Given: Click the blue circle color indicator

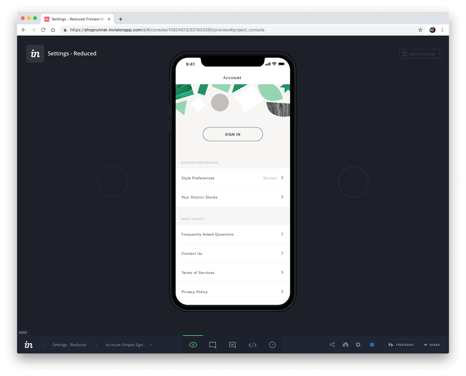Looking at the screenshot, I should pos(372,345).
